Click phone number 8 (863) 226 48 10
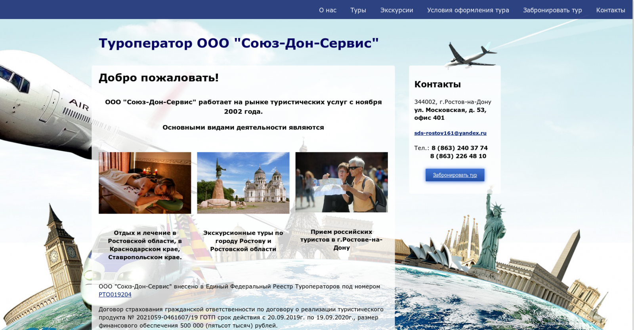 (458, 156)
